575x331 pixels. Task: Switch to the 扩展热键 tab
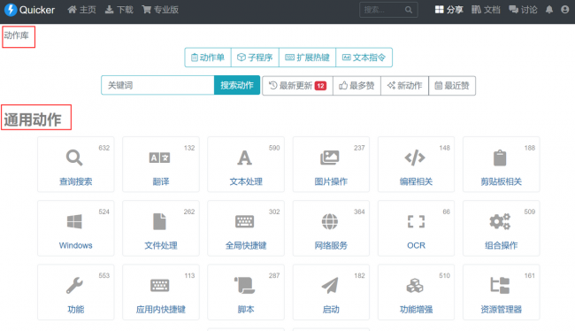[x=307, y=58]
